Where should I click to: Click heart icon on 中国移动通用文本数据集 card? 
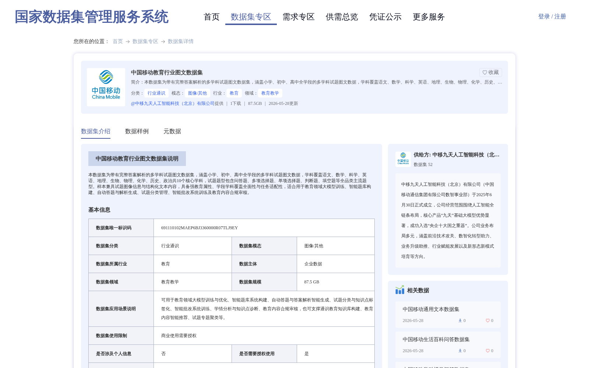pyautogui.click(x=488, y=321)
